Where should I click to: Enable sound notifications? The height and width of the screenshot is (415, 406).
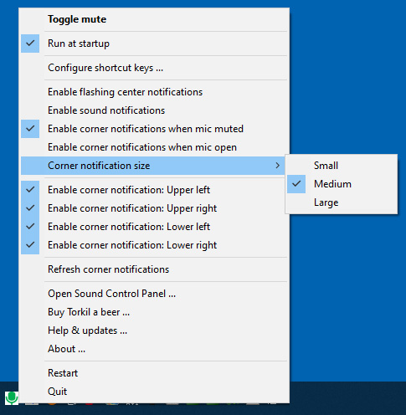[154, 110]
